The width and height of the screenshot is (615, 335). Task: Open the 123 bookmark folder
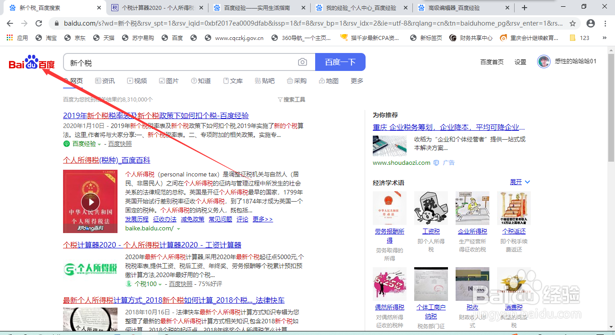pyautogui.click(x=579, y=38)
